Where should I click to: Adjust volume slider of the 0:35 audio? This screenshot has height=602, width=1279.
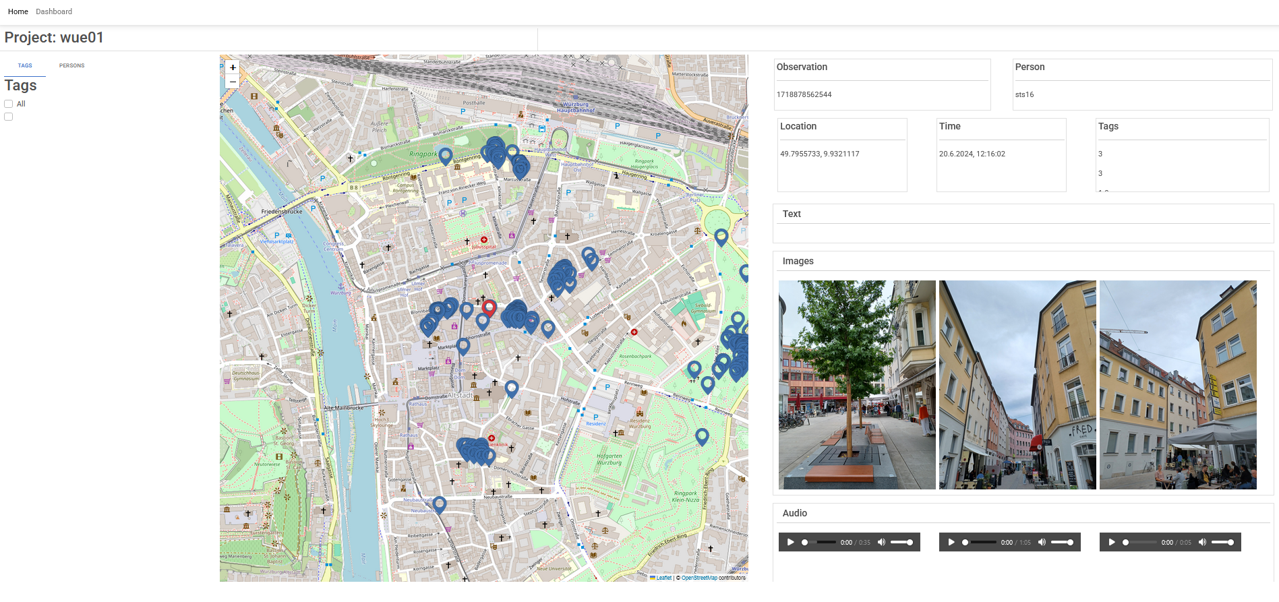901,542
